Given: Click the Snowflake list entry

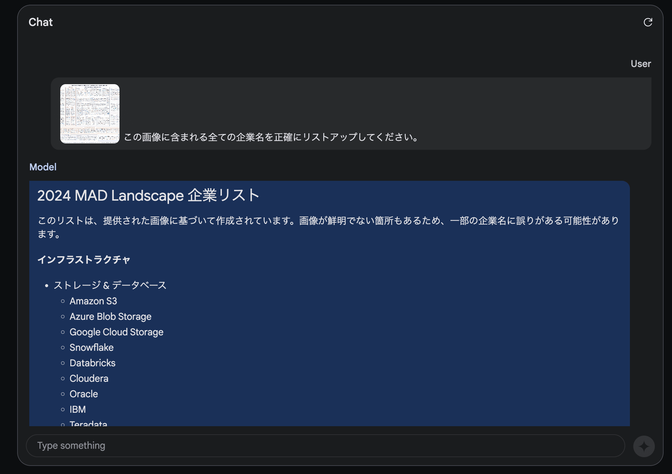Looking at the screenshot, I should (x=92, y=347).
